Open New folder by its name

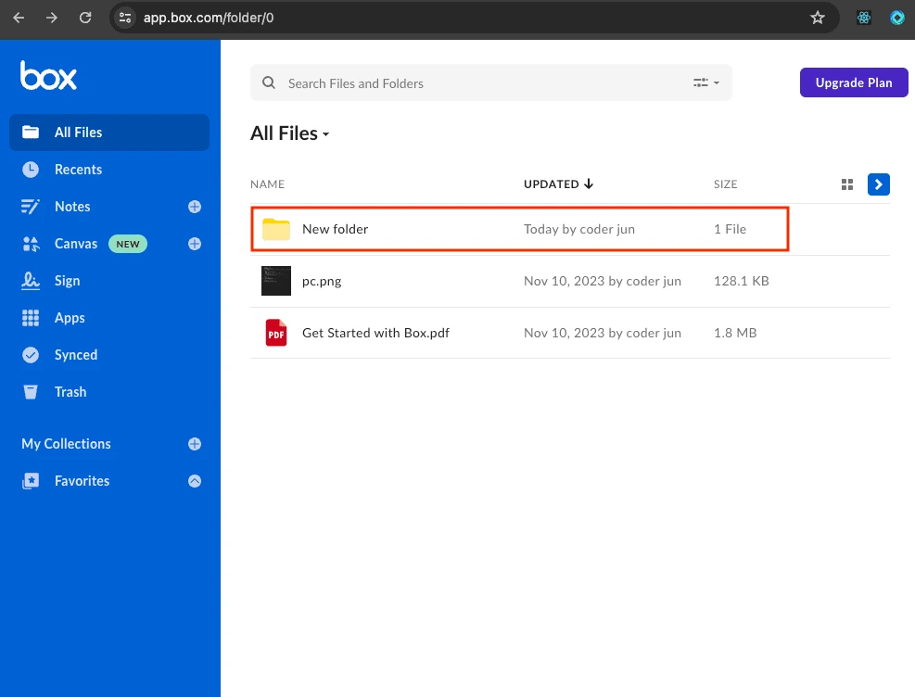point(335,229)
